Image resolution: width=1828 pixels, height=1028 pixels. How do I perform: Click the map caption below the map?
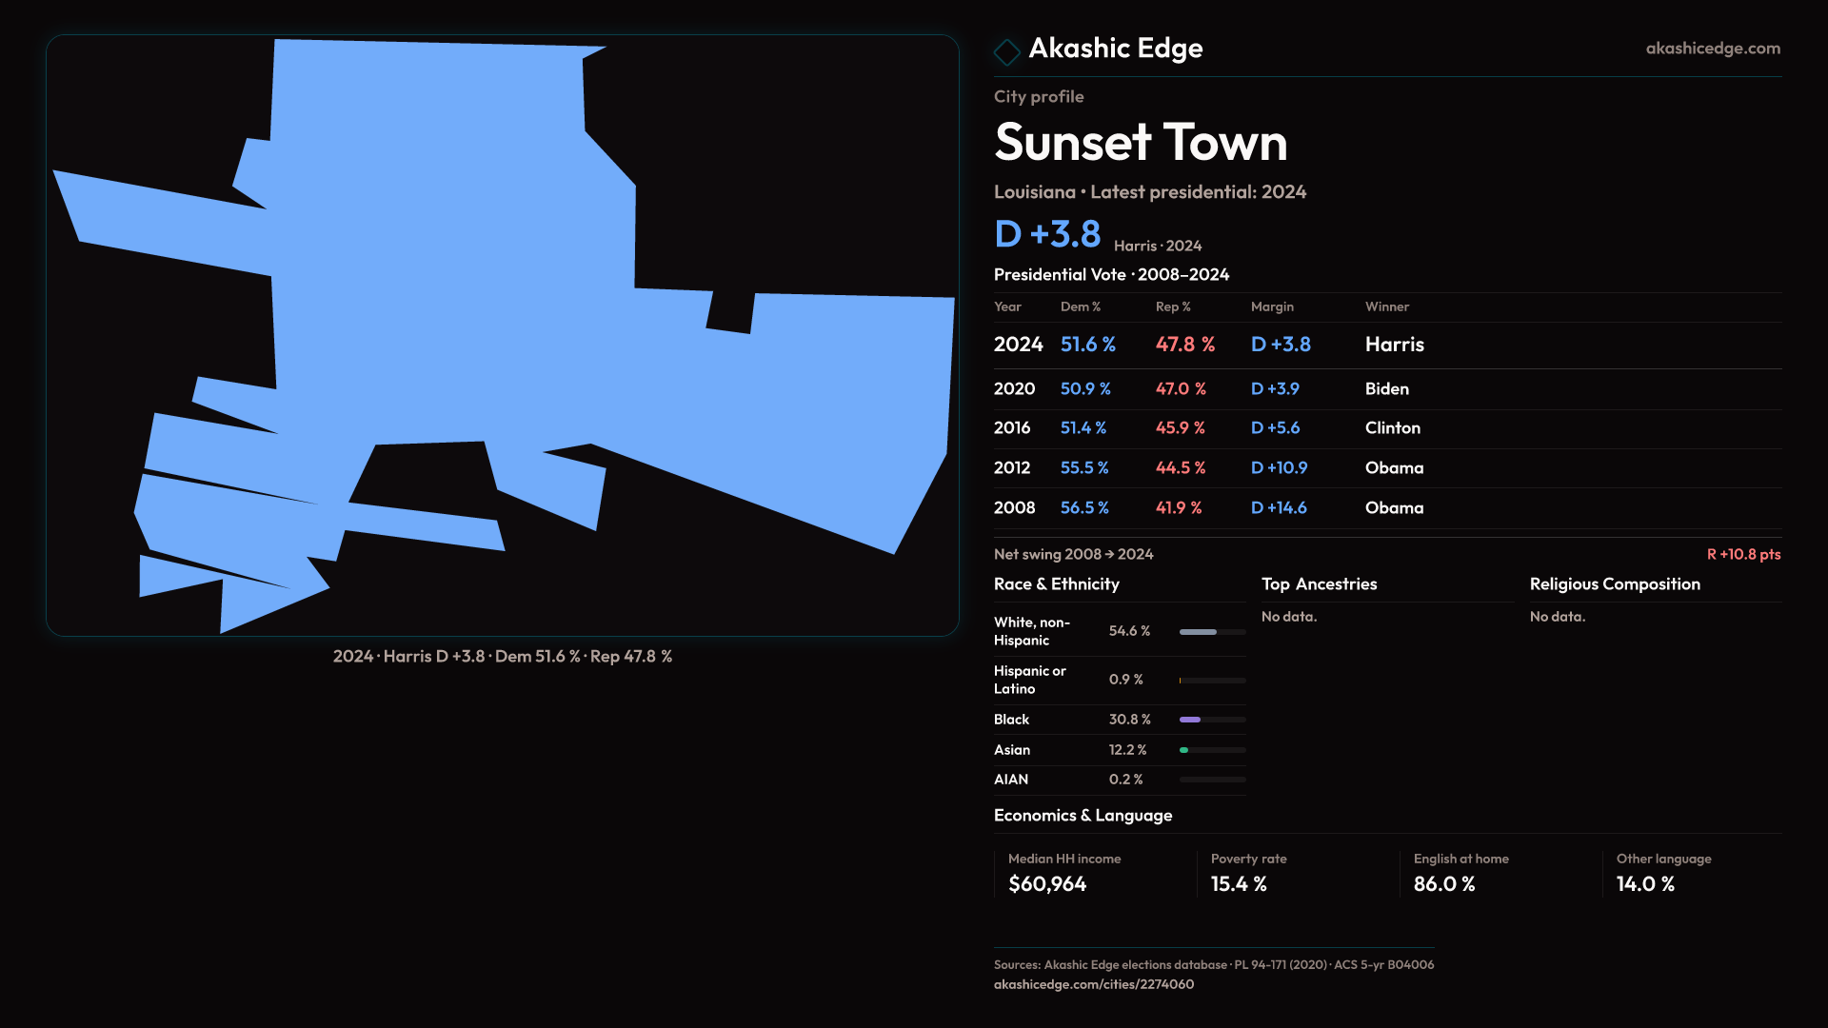[x=502, y=657]
